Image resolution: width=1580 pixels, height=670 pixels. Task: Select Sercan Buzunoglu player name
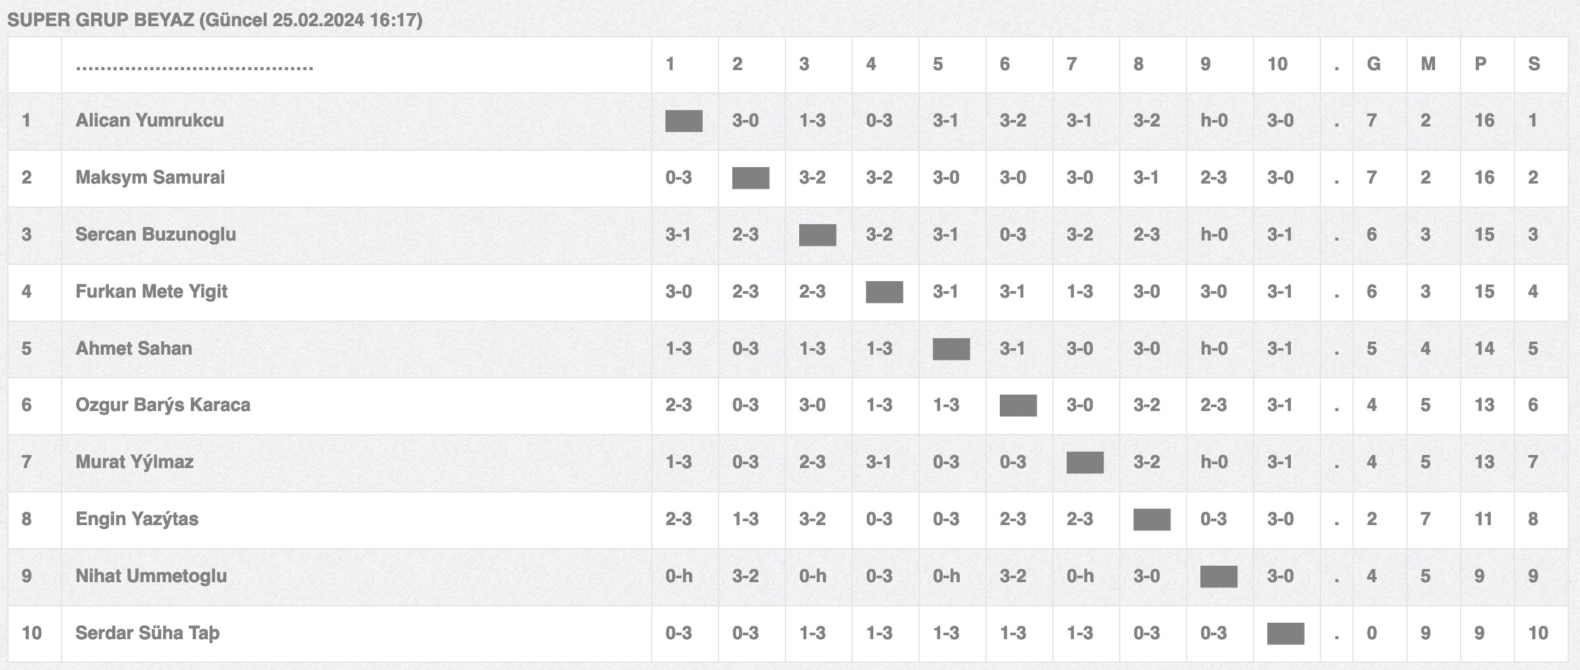point(155,234)
